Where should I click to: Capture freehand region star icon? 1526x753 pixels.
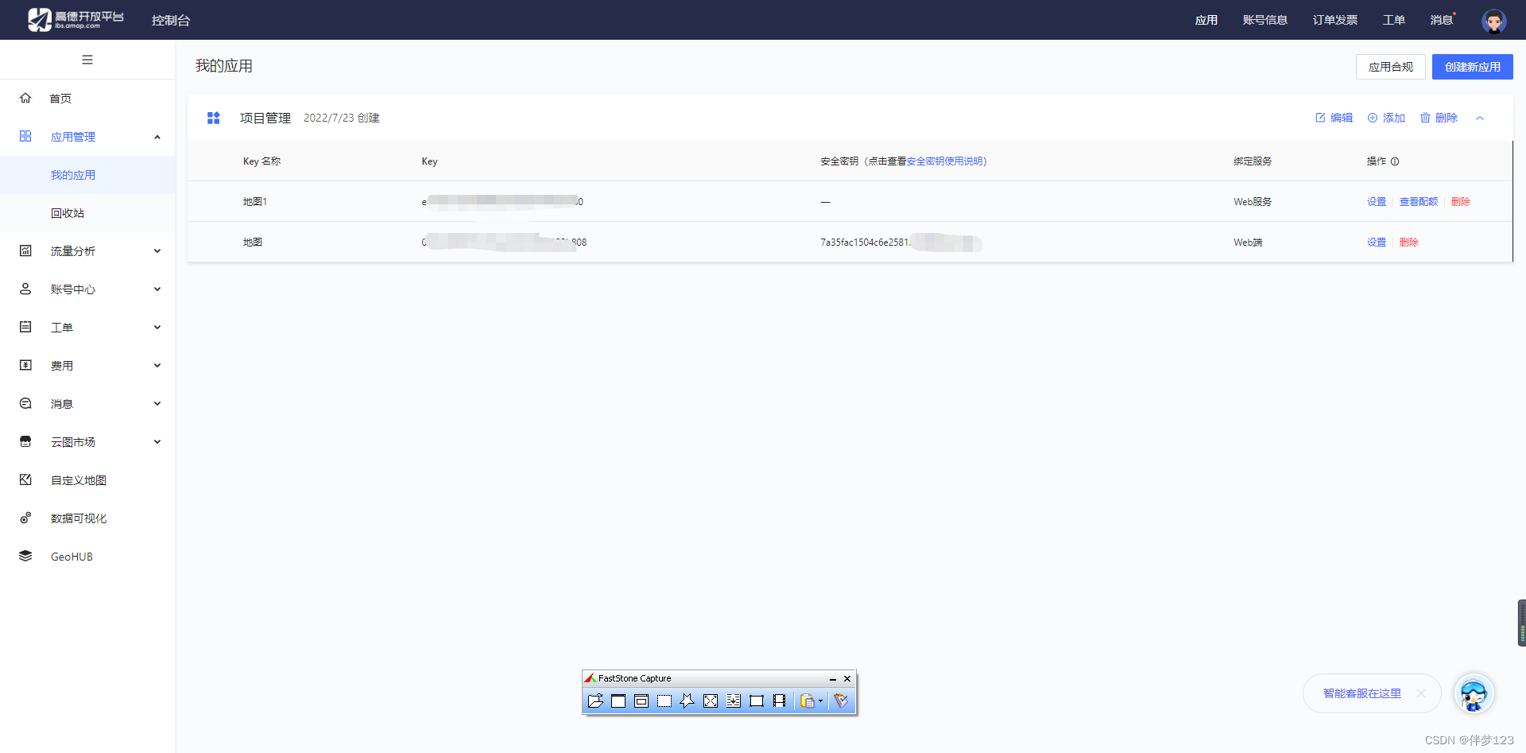[687, 701]
